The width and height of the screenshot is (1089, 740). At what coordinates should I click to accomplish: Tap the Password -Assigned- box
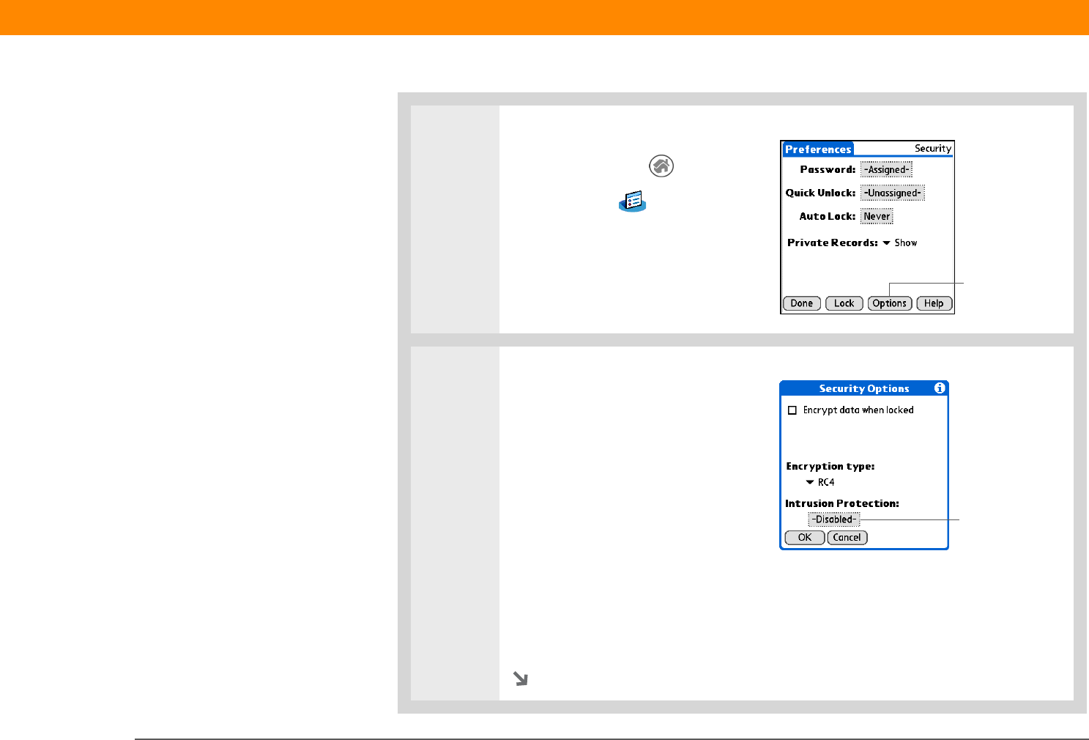(887, 170)
